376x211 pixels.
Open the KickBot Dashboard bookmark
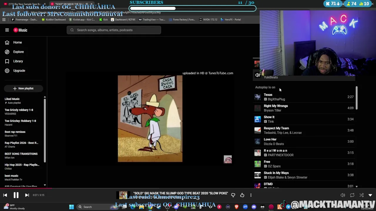tap(53, 20)
